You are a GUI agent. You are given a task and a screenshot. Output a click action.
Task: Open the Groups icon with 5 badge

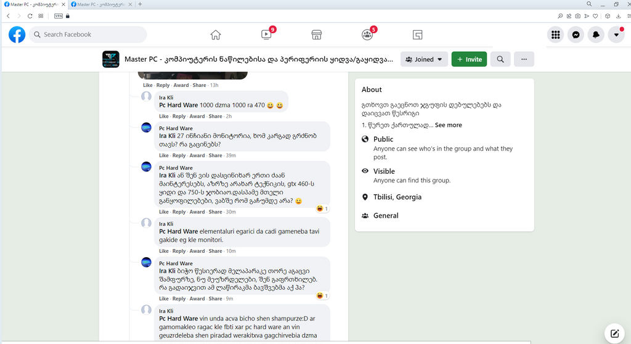367,35
